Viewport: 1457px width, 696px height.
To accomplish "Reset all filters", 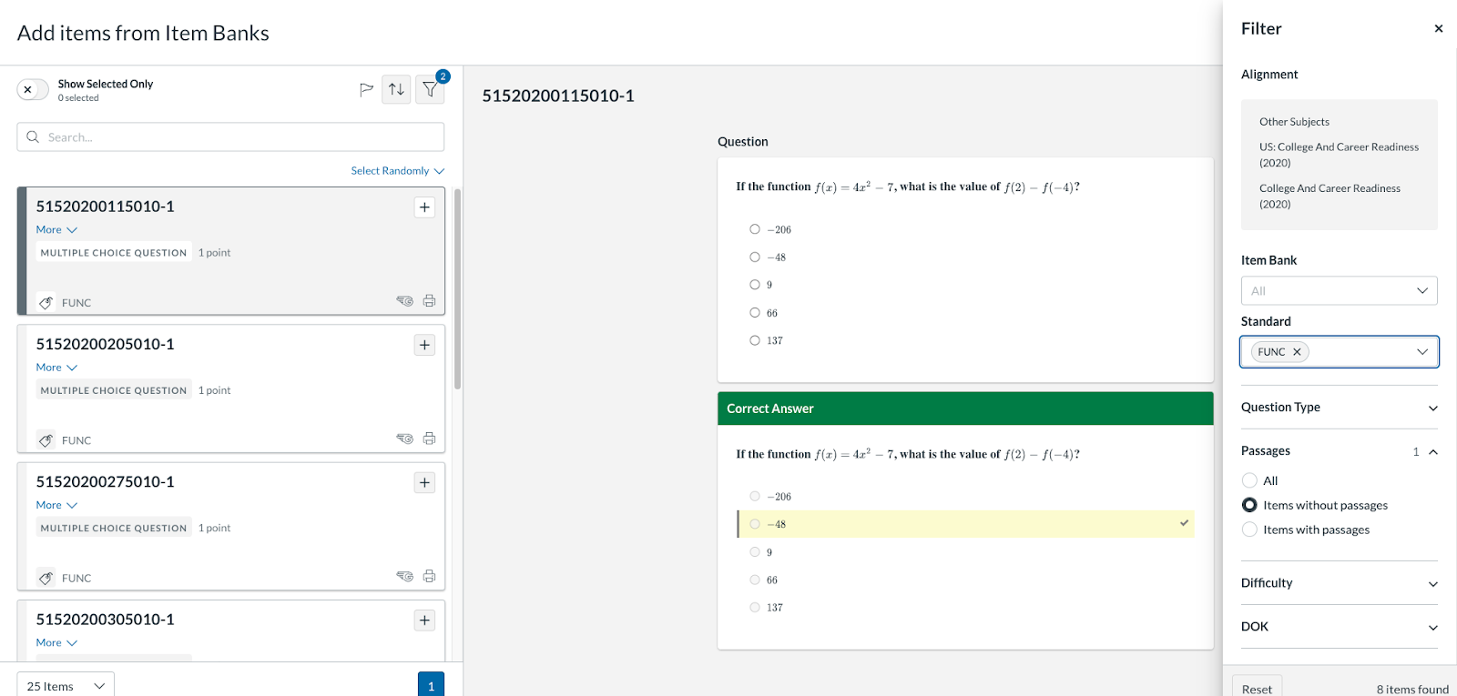I will tap(1257, 687).
